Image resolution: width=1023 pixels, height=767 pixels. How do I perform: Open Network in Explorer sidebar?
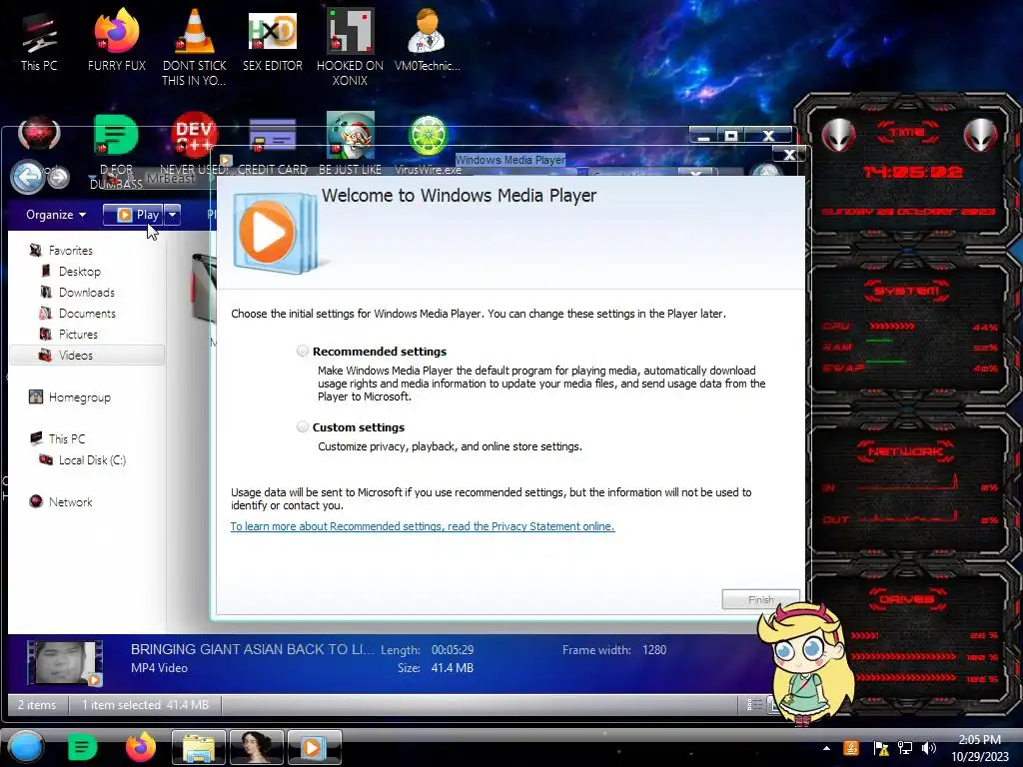tap(70, 501)
